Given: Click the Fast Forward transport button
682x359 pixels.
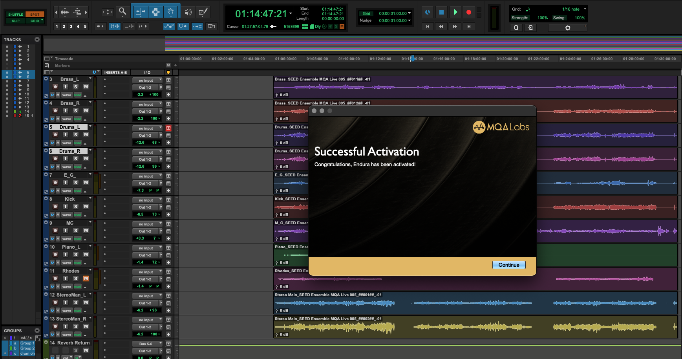Looking at the screenshot, I should tap(455, 26).
